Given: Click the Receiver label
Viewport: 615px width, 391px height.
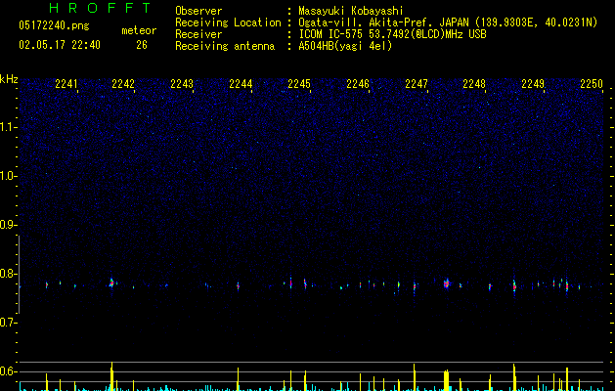Looking at the screenshot, I should tap(198, 34).
